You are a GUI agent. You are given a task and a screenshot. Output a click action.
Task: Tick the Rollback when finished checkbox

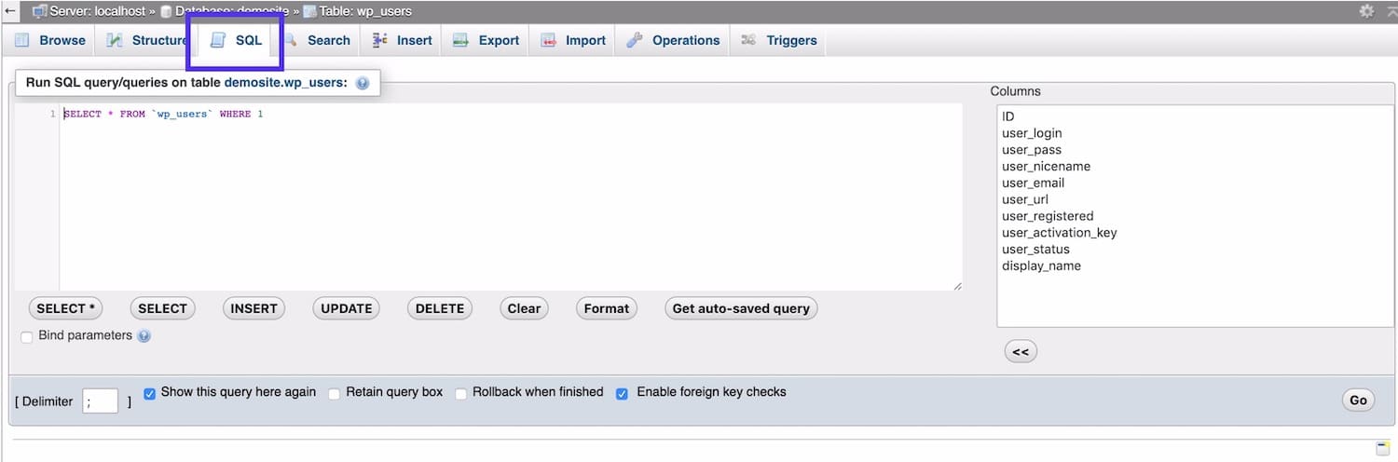[x=460, y=393]
